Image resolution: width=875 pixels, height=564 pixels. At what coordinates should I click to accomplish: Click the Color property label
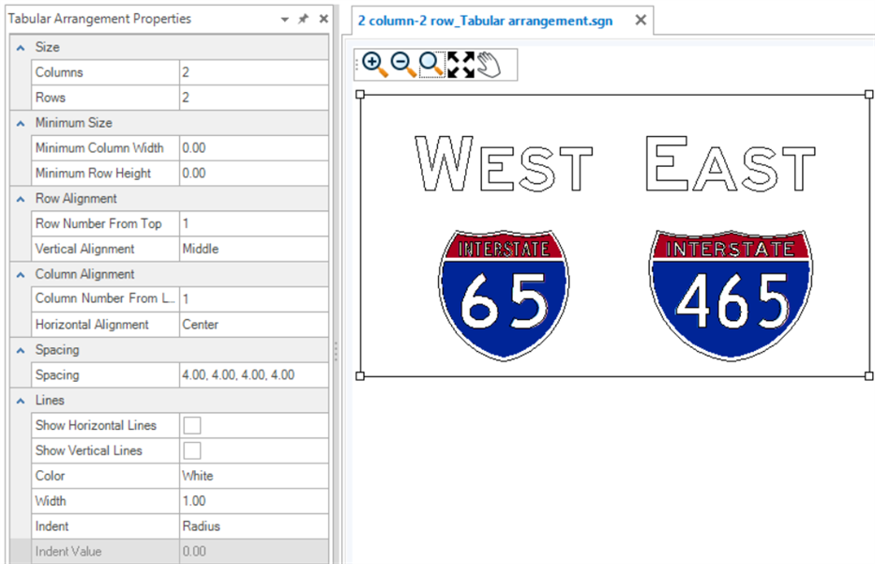(x=51, y=476)
